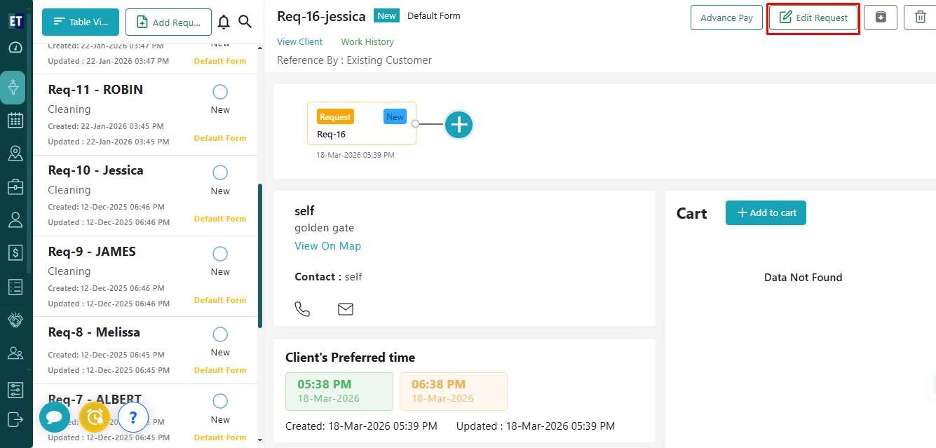Viewport: 936px width, 448px height.
Task: Click the request list vertical scrollbar
Action: point(260,256)
